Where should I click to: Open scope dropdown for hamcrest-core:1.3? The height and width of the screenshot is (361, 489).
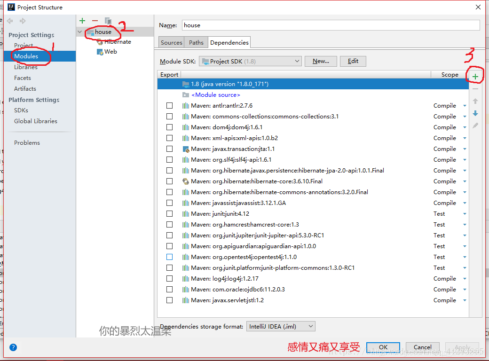[465, 225]
